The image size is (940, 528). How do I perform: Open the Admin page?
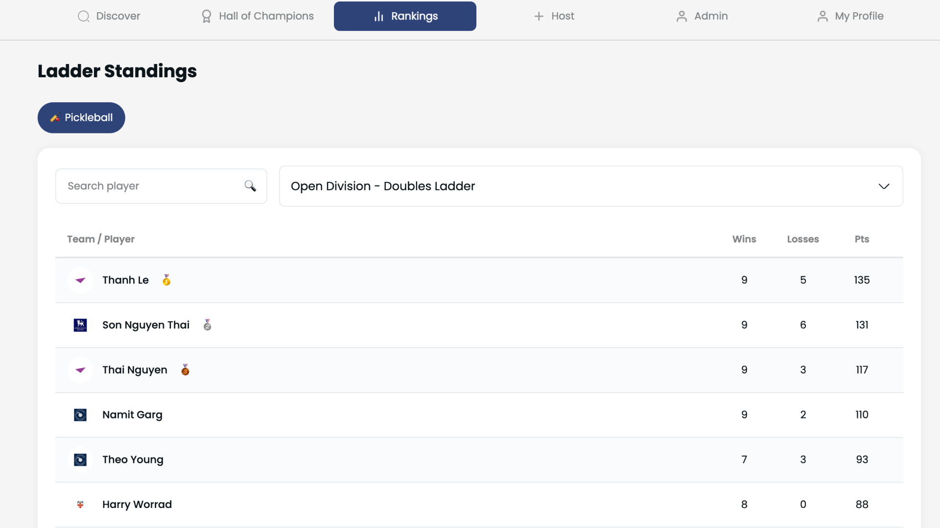[x=702, y=16]
